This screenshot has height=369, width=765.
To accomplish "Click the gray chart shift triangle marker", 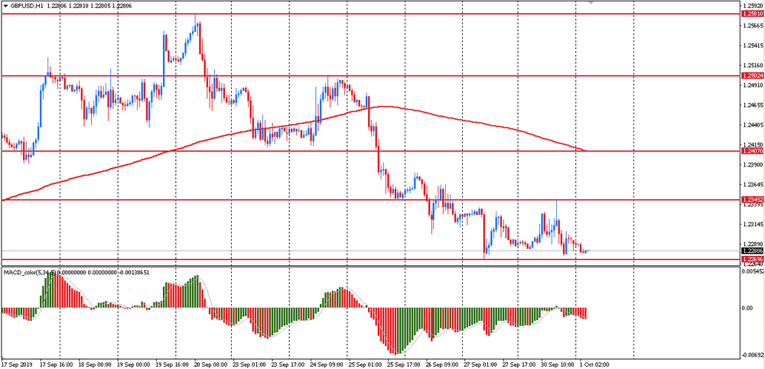I will pos(591,2).
